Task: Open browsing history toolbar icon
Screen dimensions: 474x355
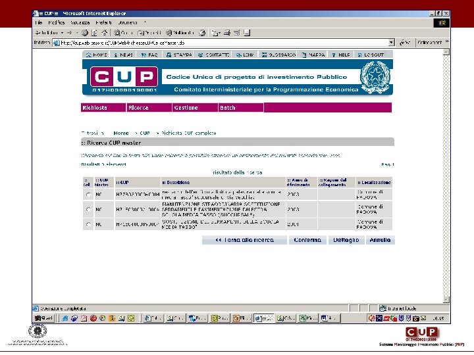Action: (x=202, y=33)
